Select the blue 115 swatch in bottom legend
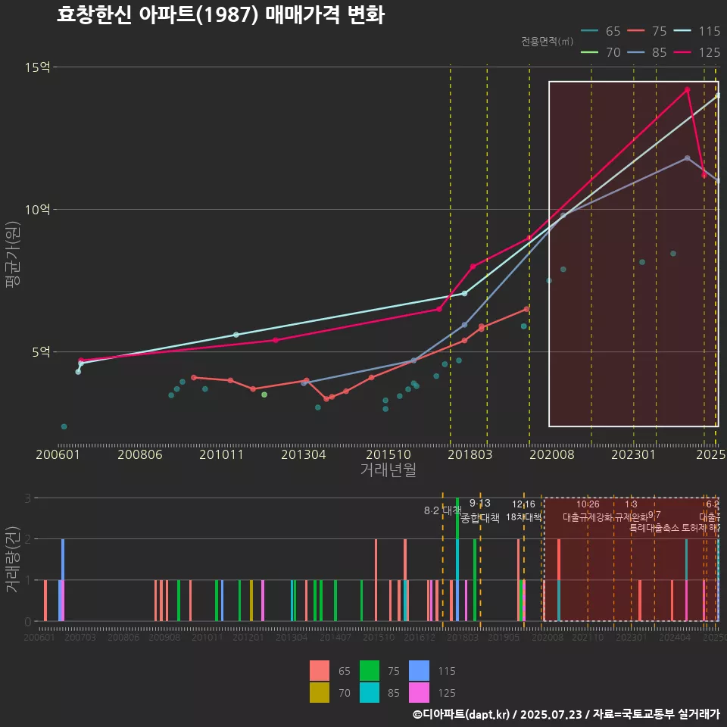 (419, 670)
